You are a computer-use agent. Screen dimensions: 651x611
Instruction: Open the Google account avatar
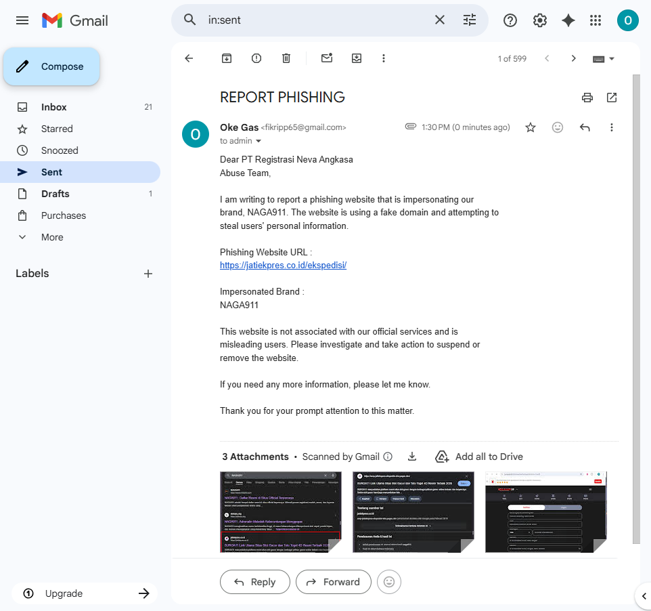coord(628,20)
